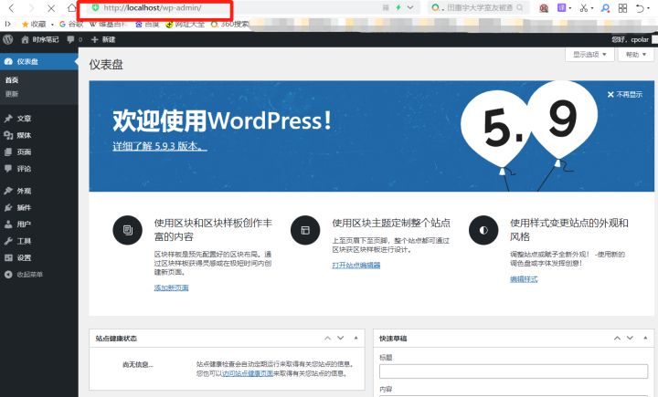
Task: Move the 快速草稿 panel down
Action: pyautogui.click(x=631, y=338)
